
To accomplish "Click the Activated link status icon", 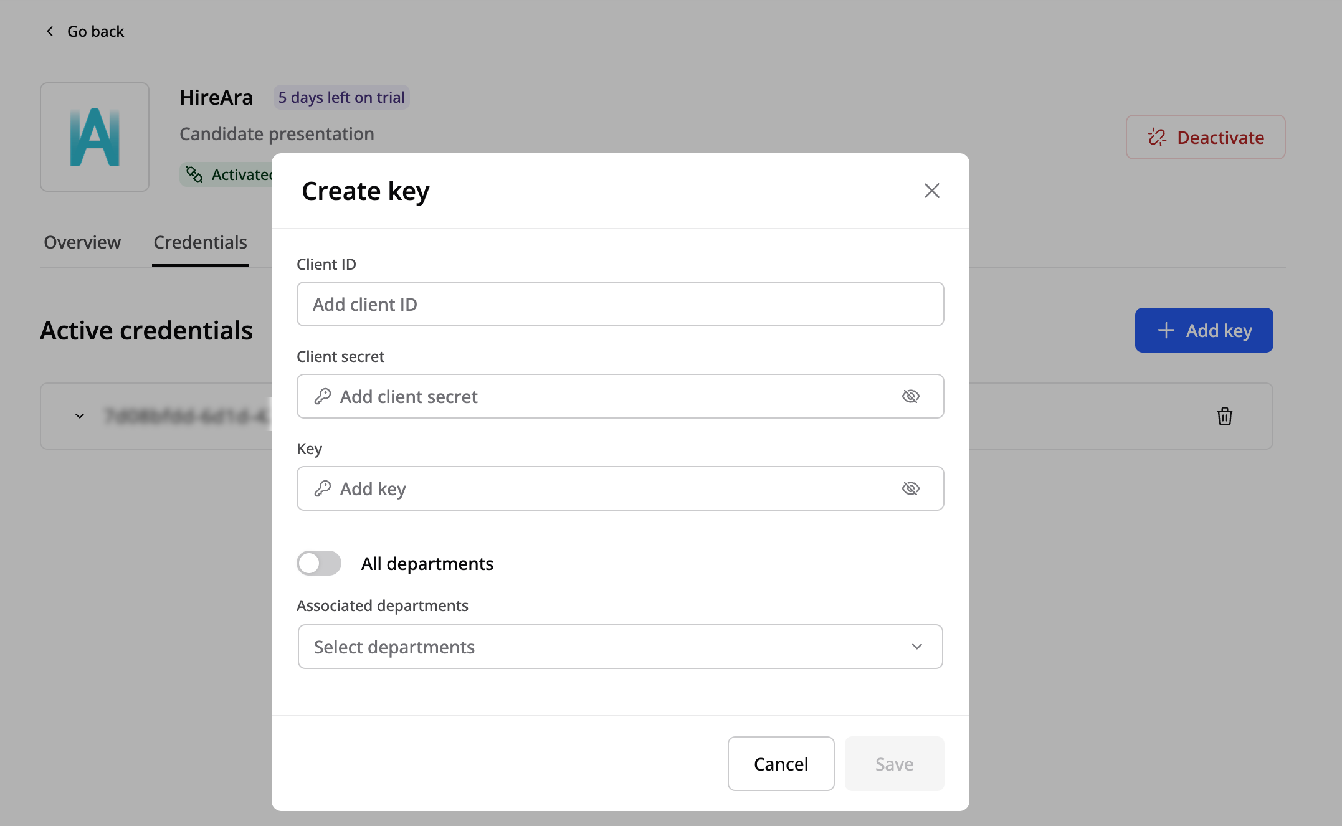I will 194,175.
